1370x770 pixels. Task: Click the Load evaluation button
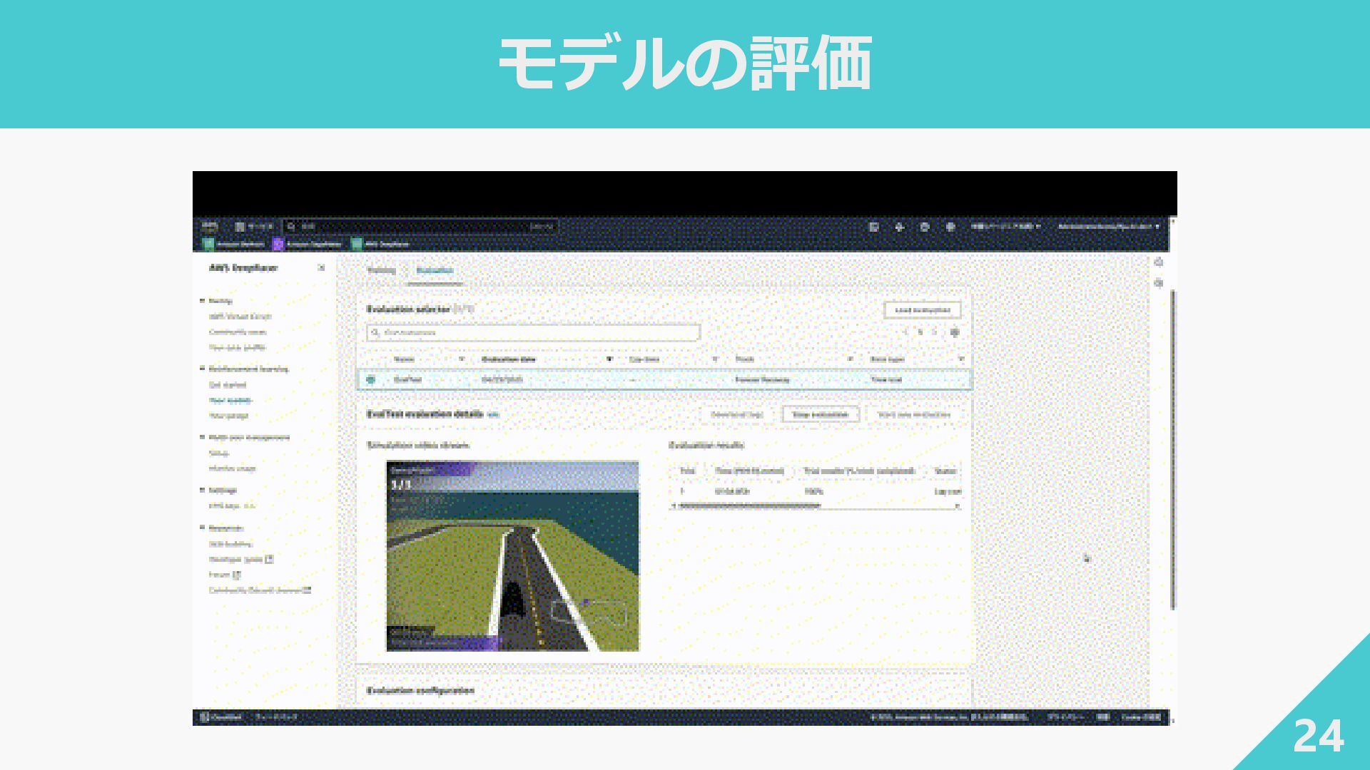point(922,310)
